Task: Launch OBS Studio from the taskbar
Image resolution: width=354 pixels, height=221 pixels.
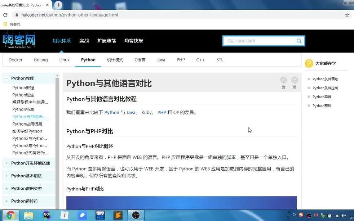Action: (136, 215)
